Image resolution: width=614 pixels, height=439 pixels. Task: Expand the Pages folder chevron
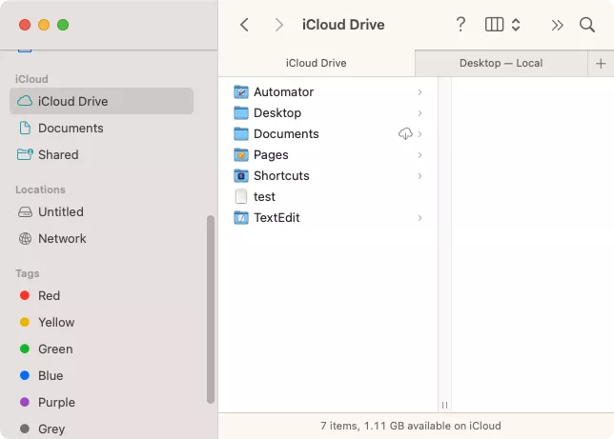420,155
